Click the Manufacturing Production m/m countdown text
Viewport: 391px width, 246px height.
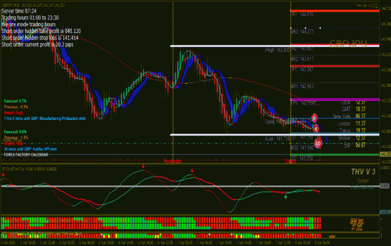point(45,119)
